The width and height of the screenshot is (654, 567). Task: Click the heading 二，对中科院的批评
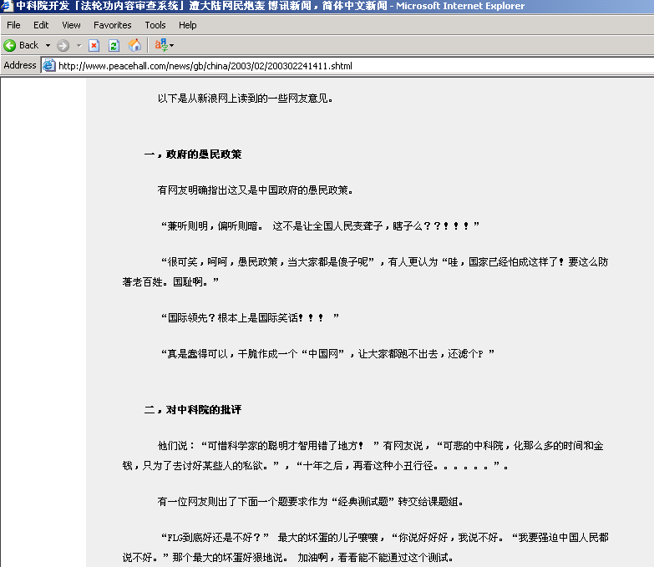pyautogui.click(x=193, y=410)
